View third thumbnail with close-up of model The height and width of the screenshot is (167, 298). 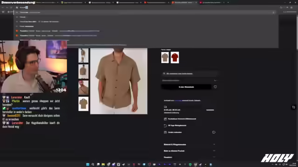coord(83,88)
